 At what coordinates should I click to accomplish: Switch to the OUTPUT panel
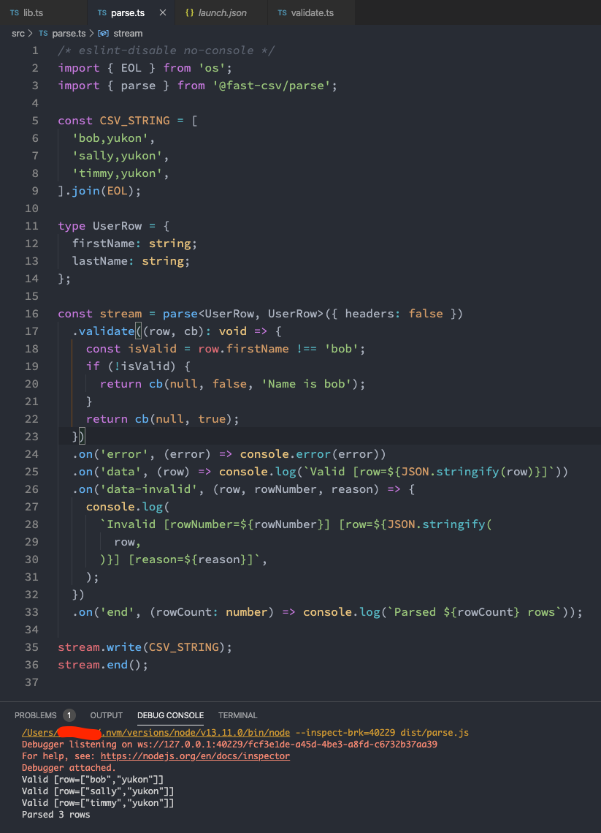coord(106,715)
